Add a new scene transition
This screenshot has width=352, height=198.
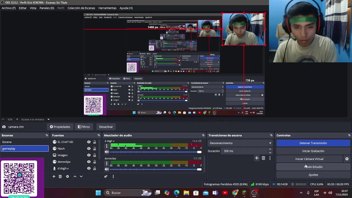pyautogui.click(x=257, y=158)
